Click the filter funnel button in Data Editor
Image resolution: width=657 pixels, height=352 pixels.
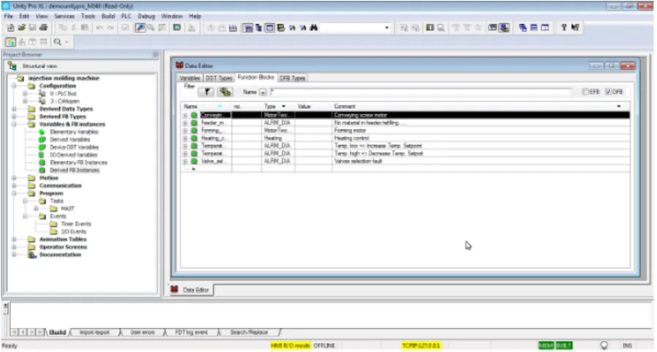(207, 91)
